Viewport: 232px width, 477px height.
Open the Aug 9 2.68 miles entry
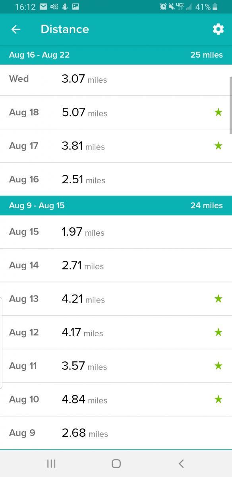[116, 433]
